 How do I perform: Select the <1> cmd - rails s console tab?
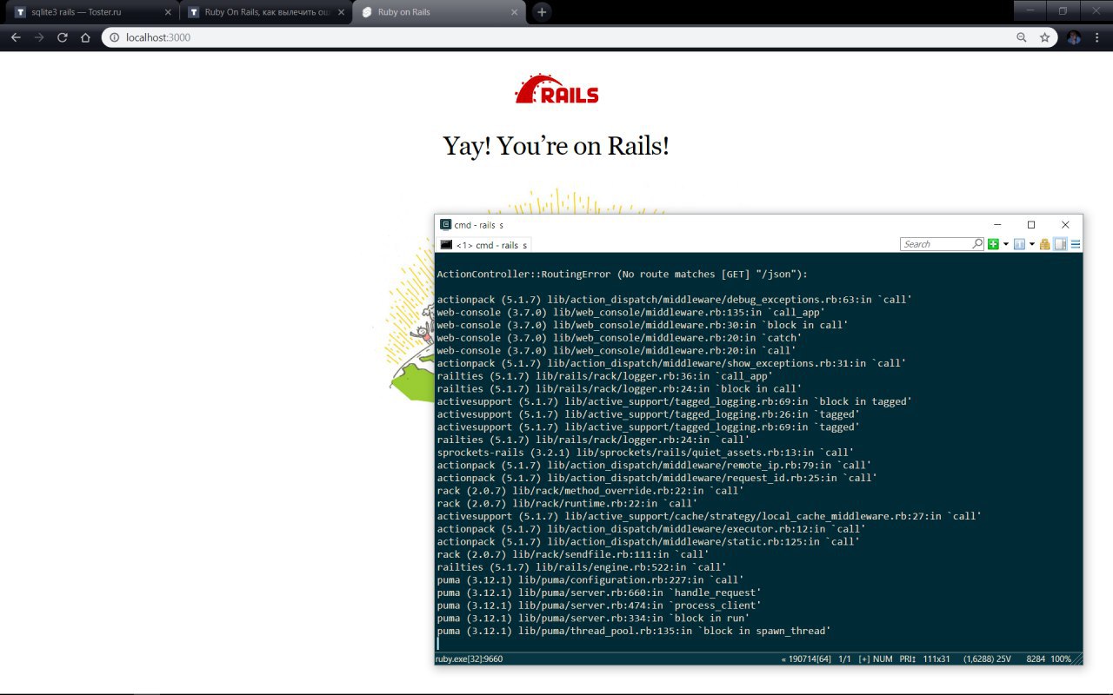pyautogui.click(x=483, y=245)
